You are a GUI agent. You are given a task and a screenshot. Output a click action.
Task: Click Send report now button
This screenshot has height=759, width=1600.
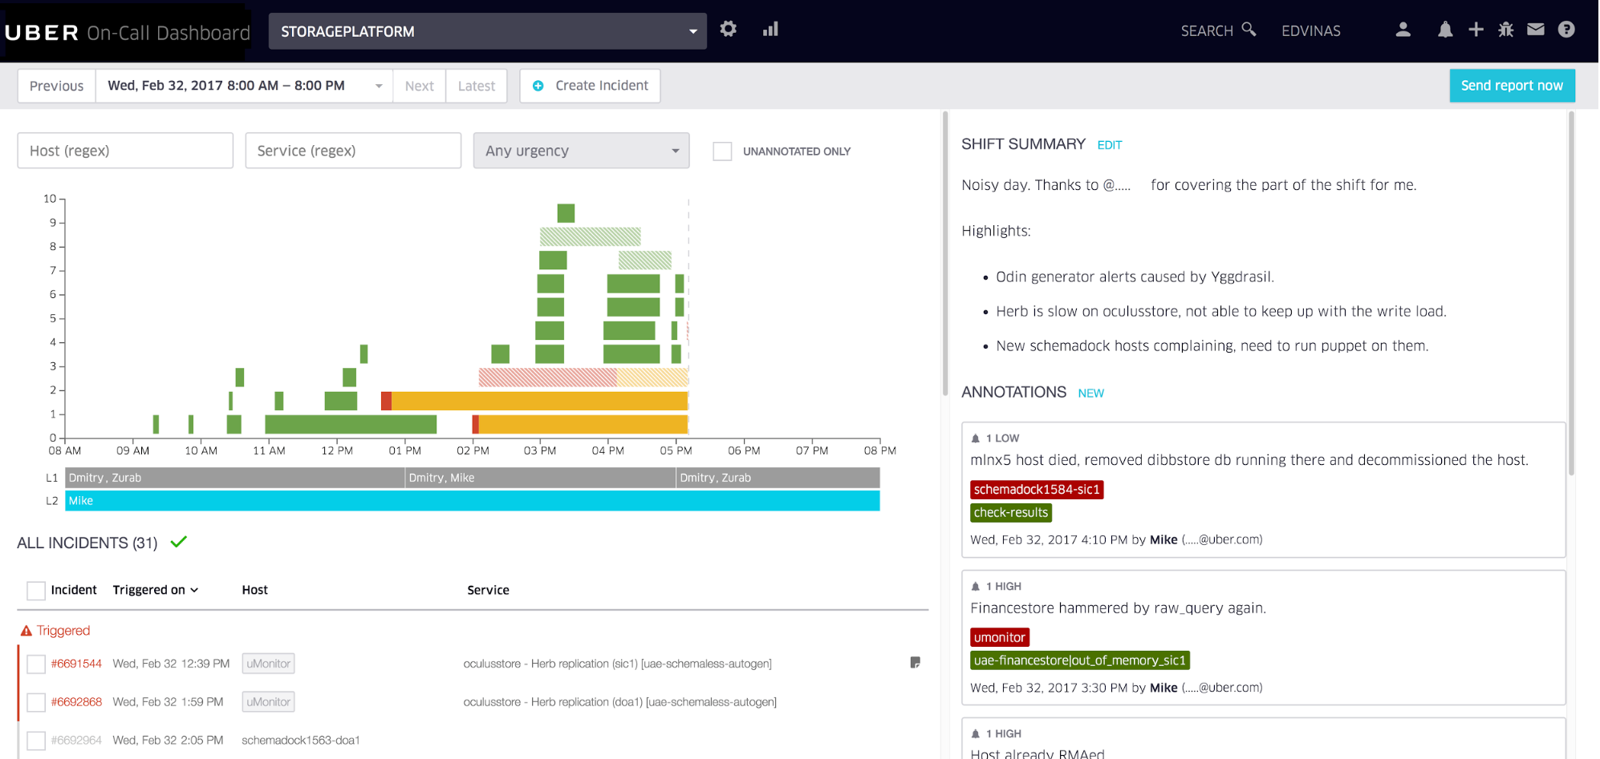click(1512, 86)
